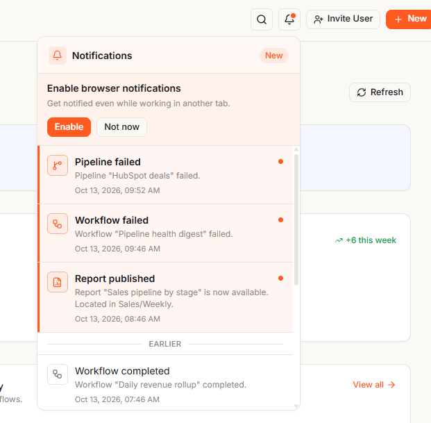This screenshot has width=431, height=423.
Task: Click the +6 this week trend text
Action: 371,240
